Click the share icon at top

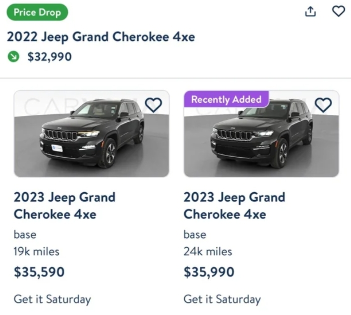coord(310,11)
